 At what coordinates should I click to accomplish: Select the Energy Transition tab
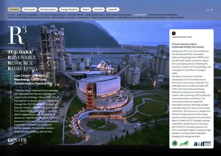69,9
